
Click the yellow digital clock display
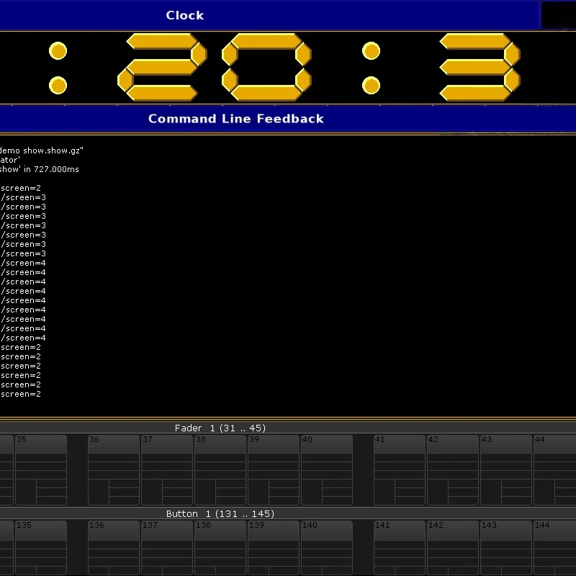(288, 68)
